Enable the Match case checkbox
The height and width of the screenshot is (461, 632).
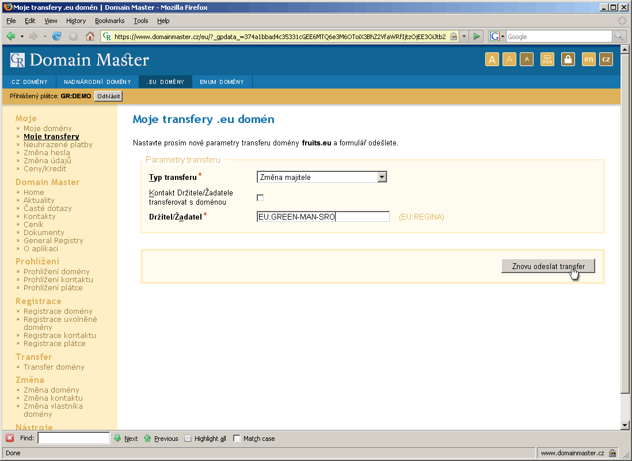click(x=237, y=439)
